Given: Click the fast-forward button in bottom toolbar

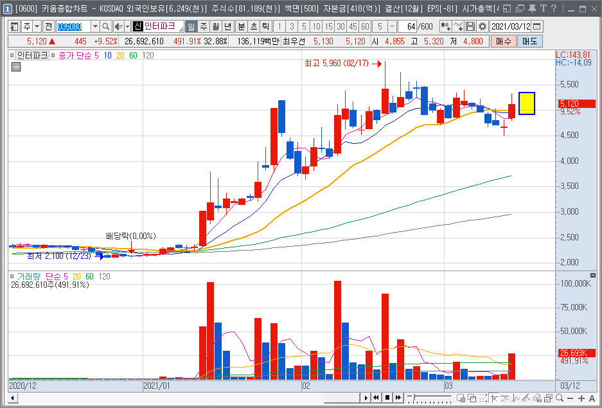Looking at the screenshot, I should pyautogui.click(x=398, y=398).
